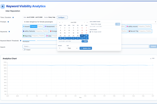Select June 30 in the calendar
This screenshot has width=157, height=104.
(x=65, y=38)
